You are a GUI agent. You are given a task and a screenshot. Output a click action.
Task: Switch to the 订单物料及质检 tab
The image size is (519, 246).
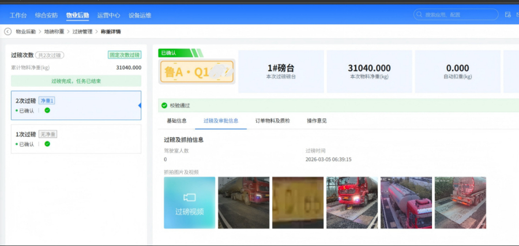tap(272, 121)
